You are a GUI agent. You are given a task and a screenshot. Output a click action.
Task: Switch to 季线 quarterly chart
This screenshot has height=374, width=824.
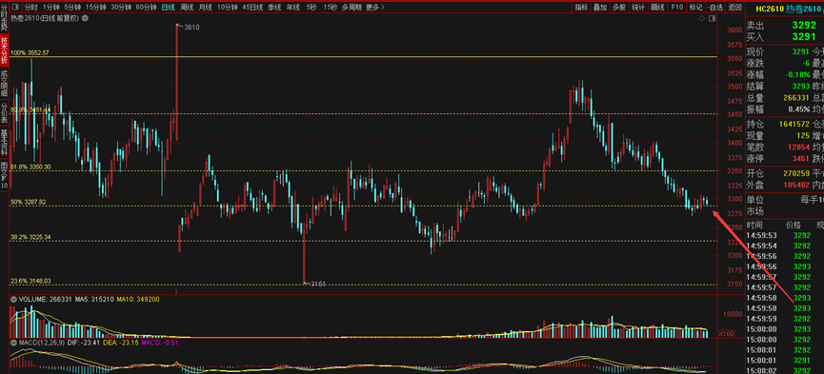coord(274,8)
